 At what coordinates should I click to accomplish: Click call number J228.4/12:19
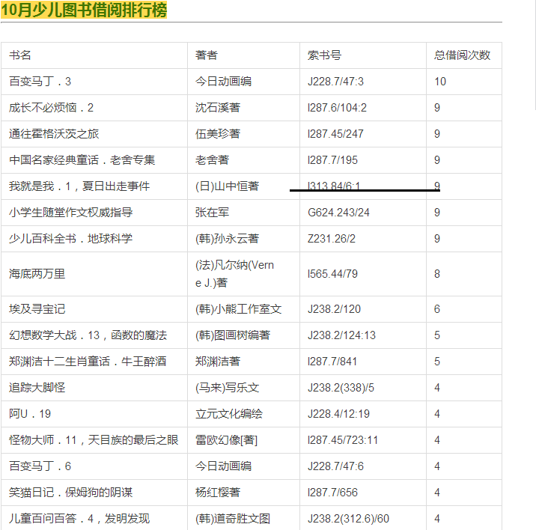339,414
